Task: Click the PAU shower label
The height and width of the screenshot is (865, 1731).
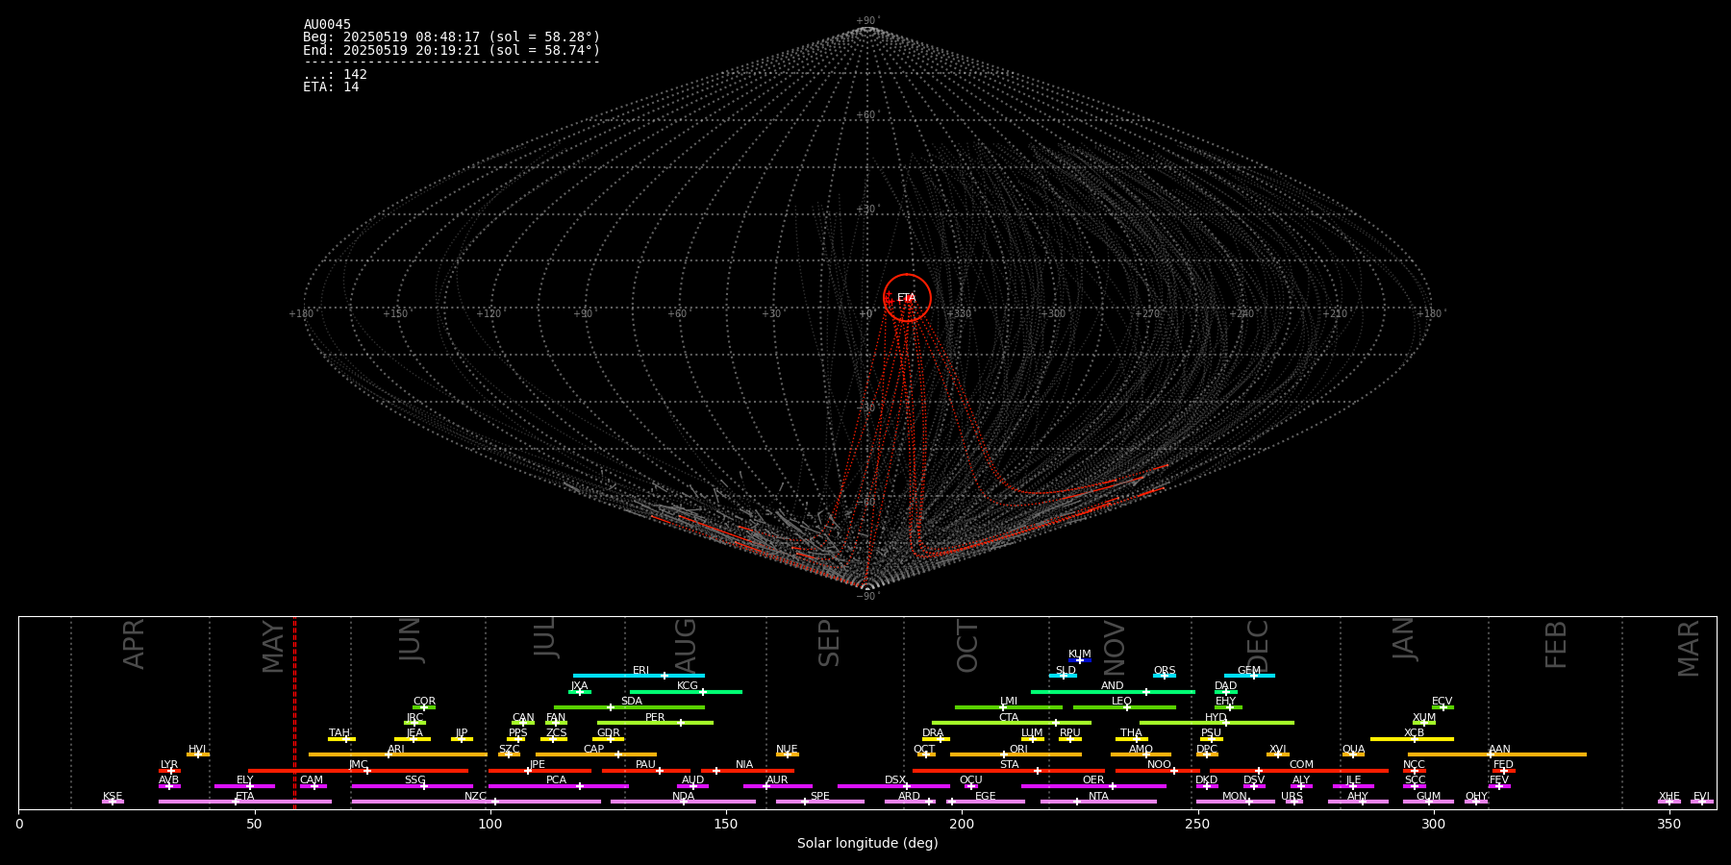Action: pyautogui.click(x=645, y=765)
